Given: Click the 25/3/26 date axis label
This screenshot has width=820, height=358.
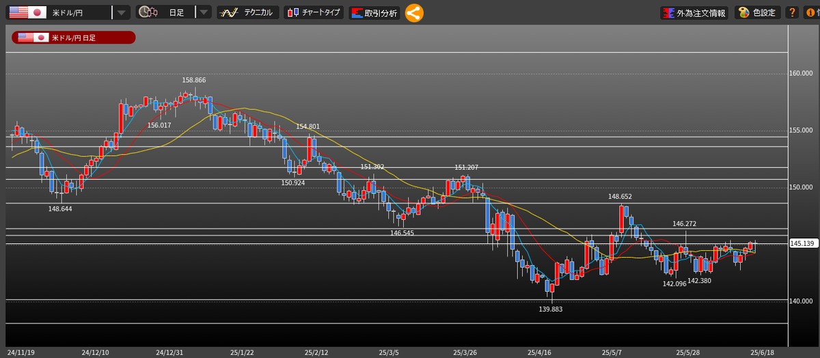Looking at the screenshot, I should click(x=465, y=353).
